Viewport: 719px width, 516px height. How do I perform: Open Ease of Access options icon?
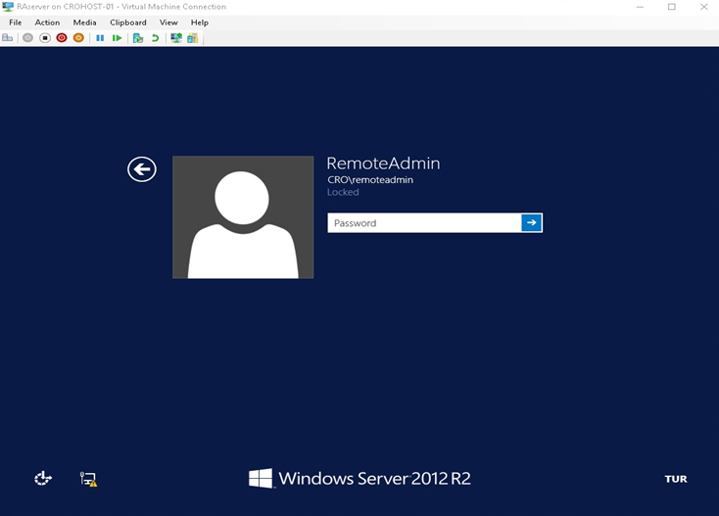click(x=43, y=479)
